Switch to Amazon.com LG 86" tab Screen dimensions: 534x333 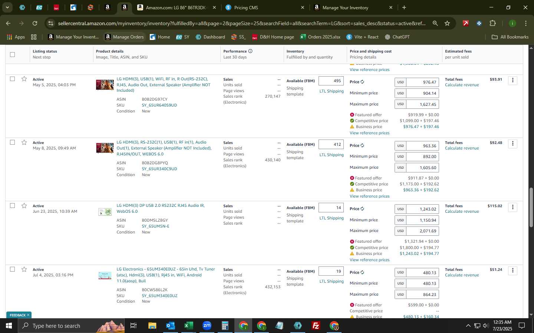[176, 7]
